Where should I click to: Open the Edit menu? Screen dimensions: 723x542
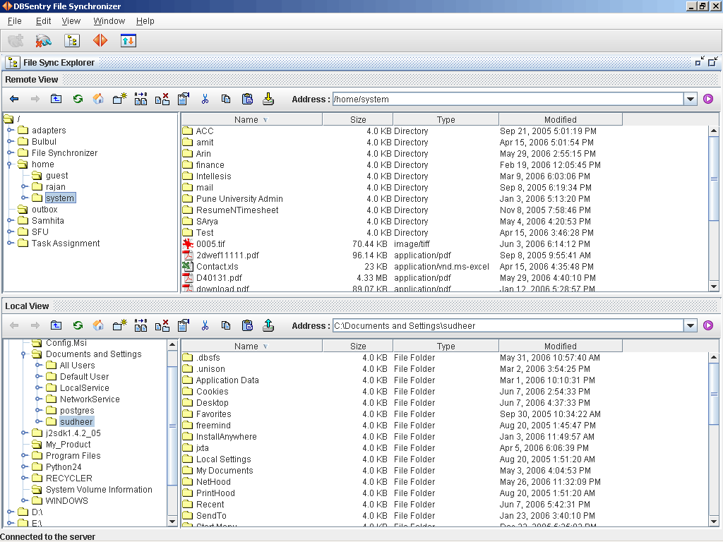43,21
